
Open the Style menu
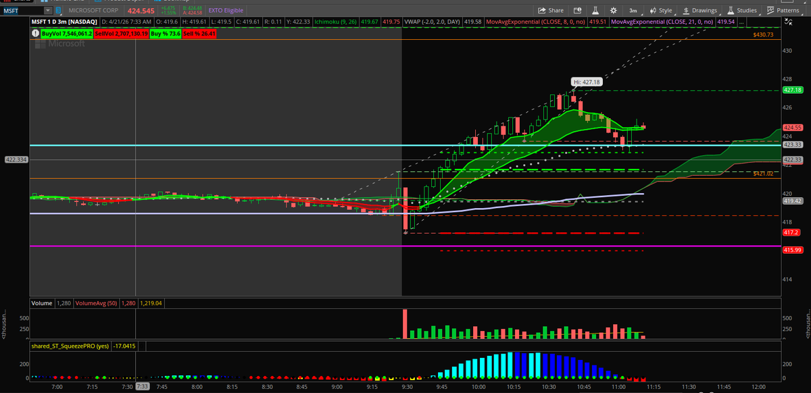tap(660, 11)
